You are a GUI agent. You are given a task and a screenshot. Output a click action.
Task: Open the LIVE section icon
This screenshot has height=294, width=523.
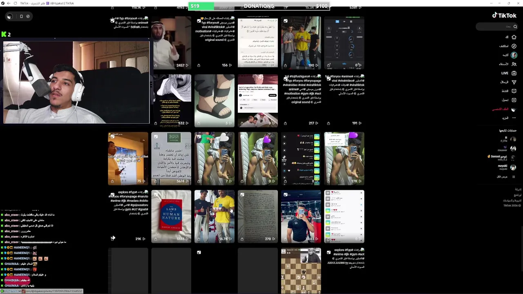514,73
